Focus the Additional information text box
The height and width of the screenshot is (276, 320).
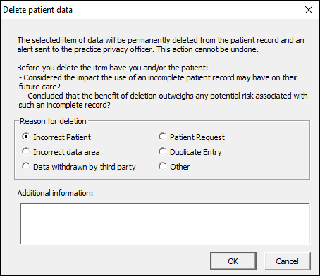[x=165, y=224]
